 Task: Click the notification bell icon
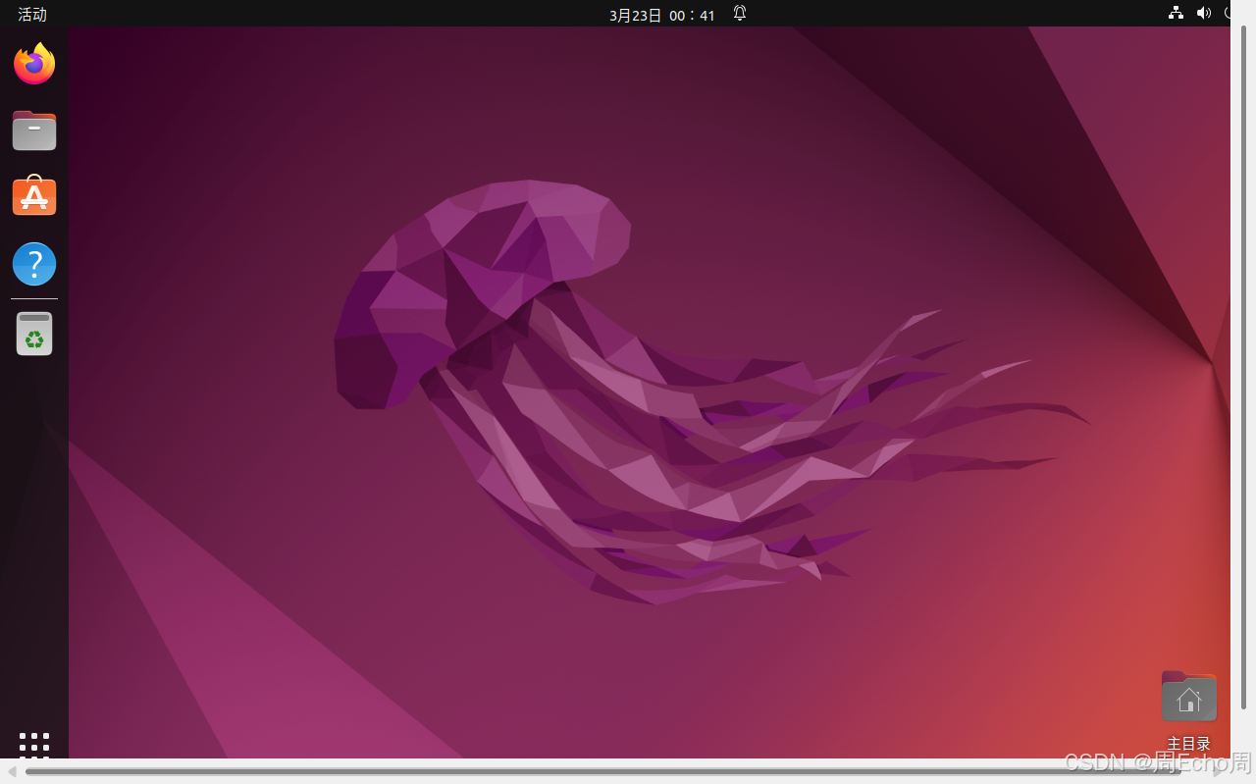click(740, 14)
